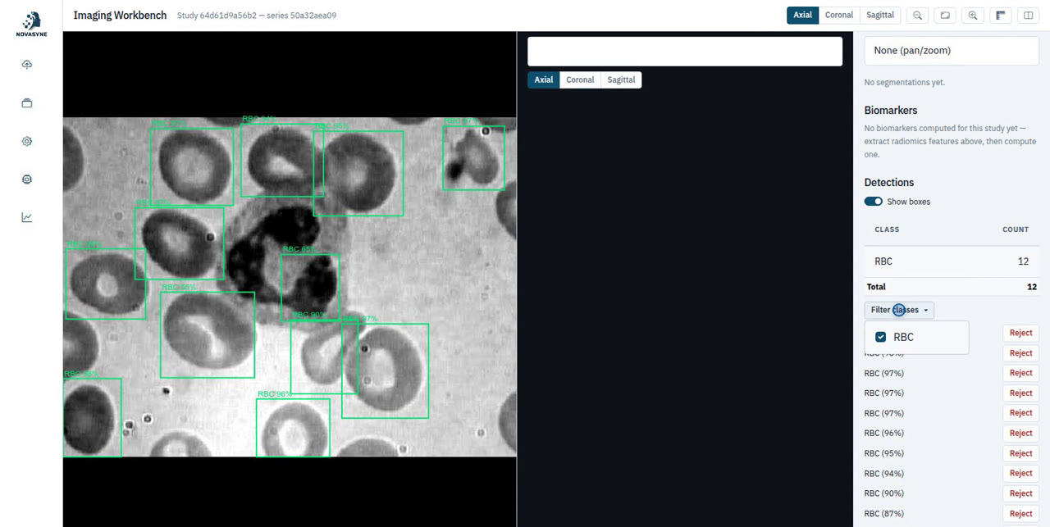Click the RBC (94%) detection label
Viewport: 1050px width, 527px height.
coord(884,473)
